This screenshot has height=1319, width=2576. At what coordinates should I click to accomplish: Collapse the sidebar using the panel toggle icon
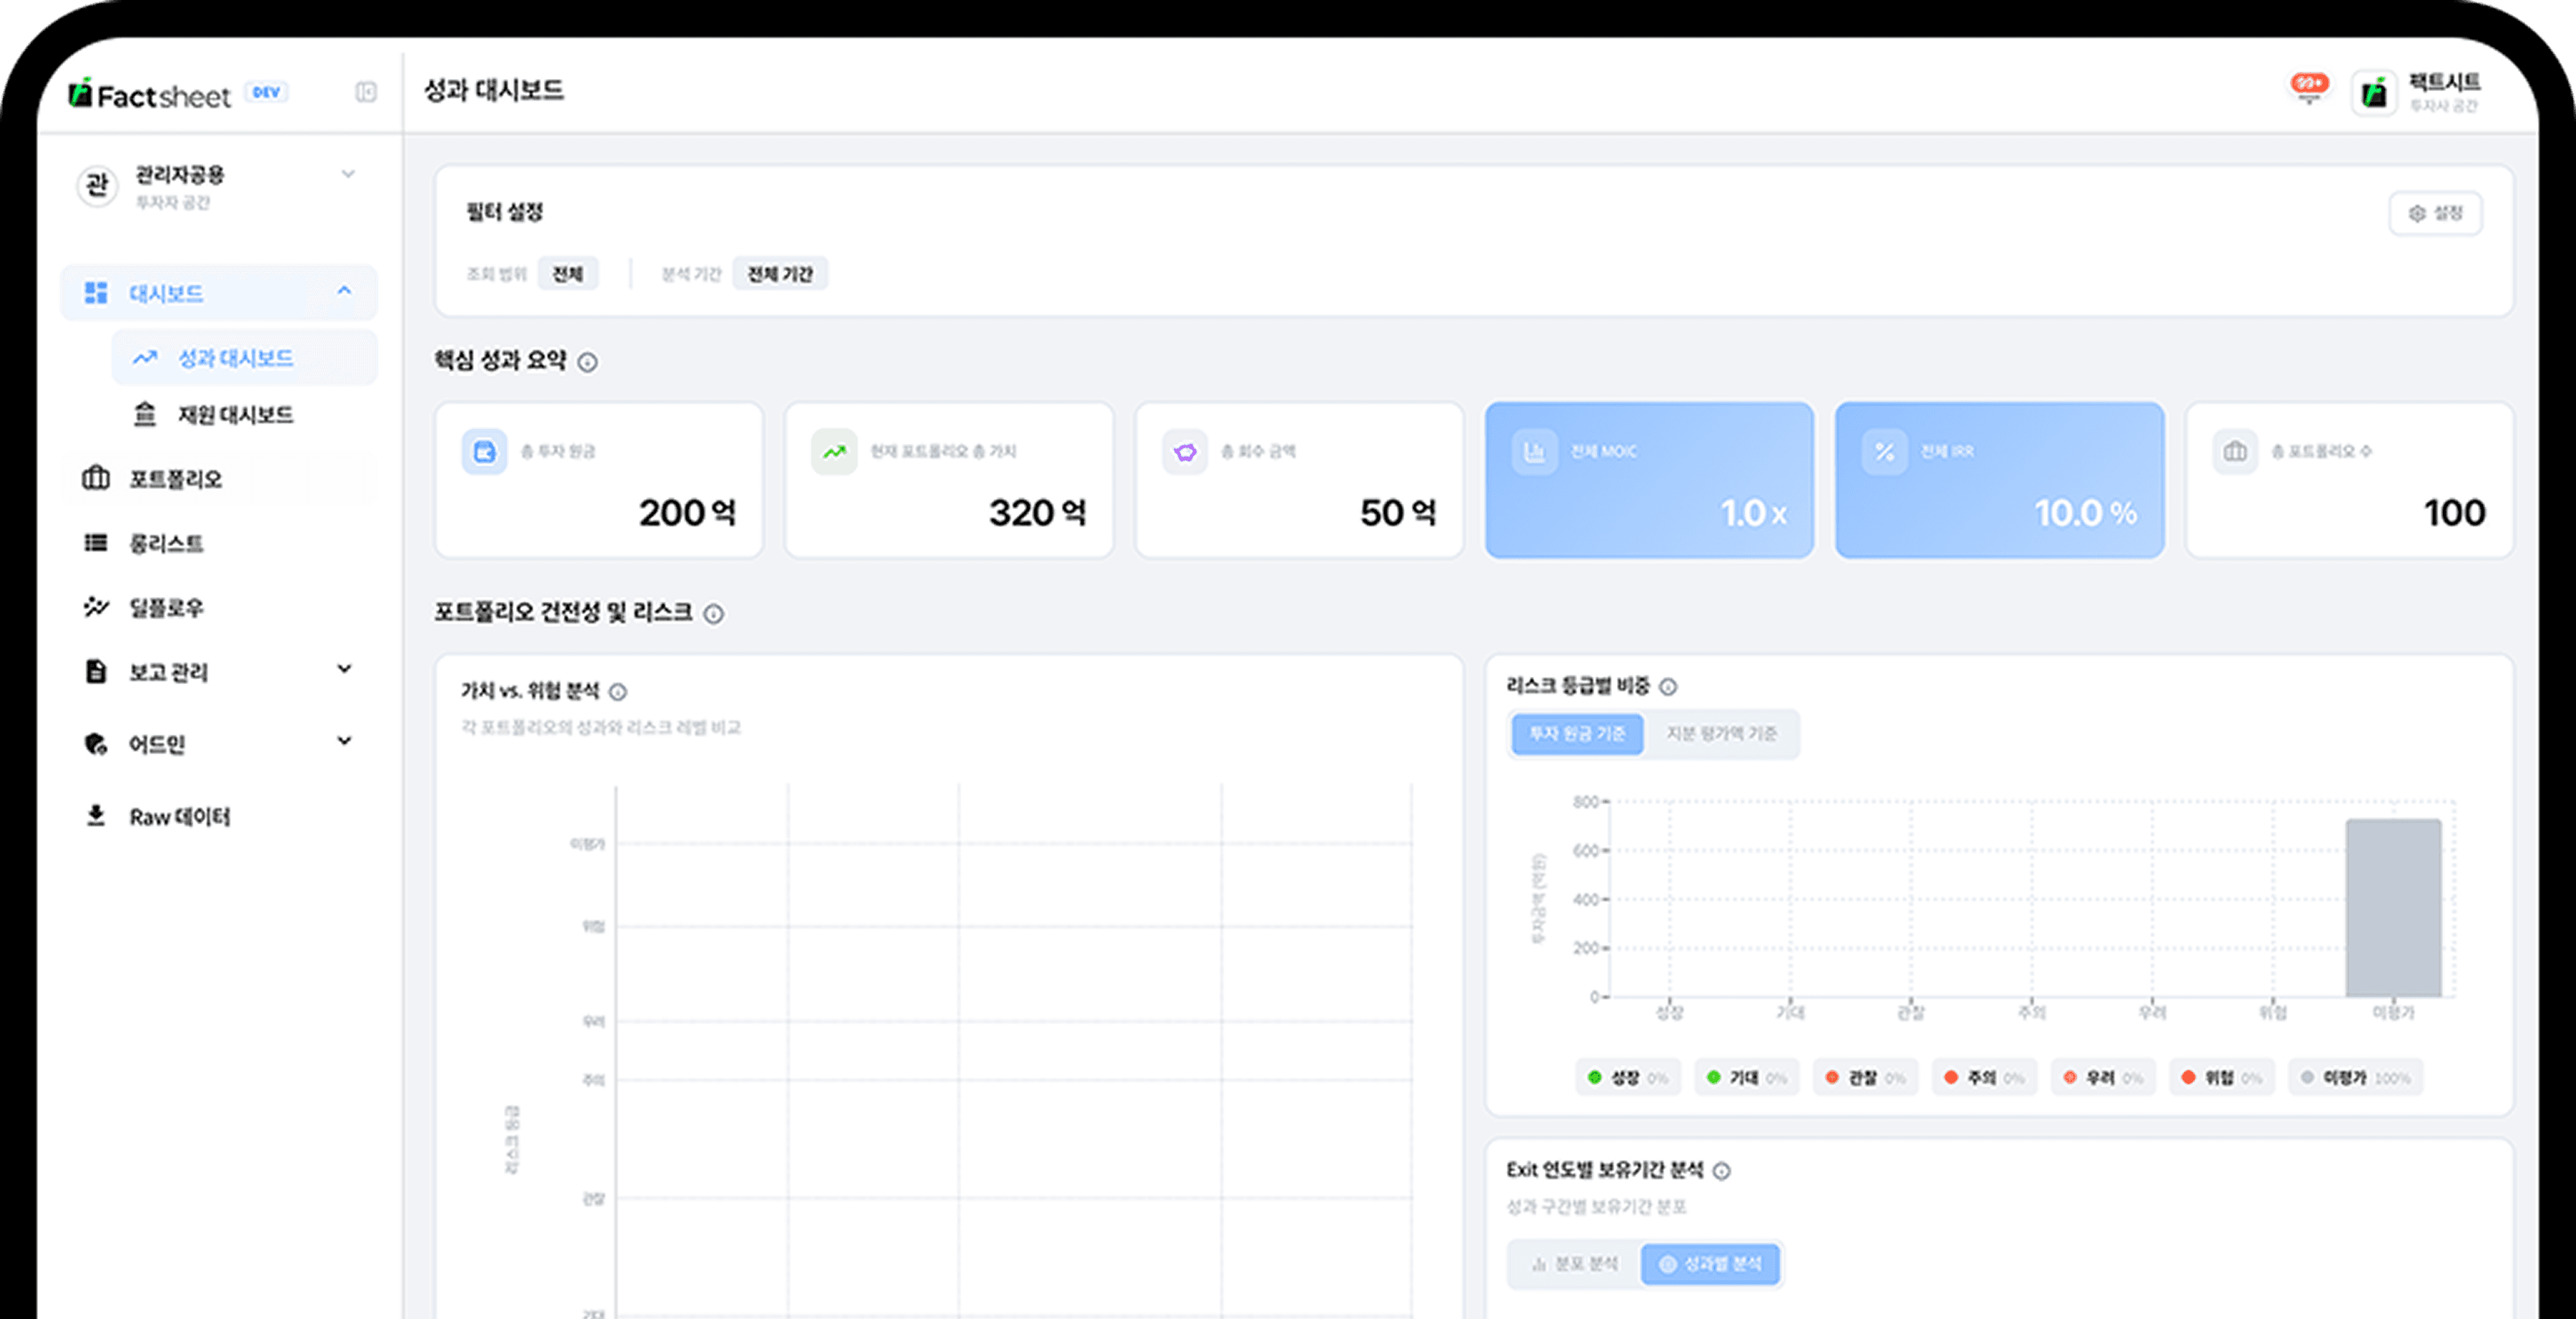(x=365, y=92)
